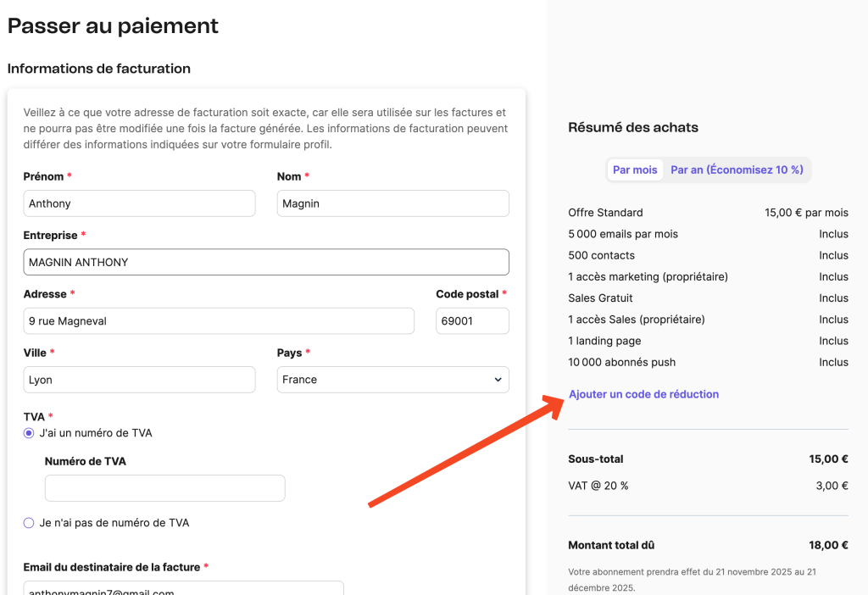
Task: Choose "Je n'ai pas de numéro de TVA" option
Action: tap(29, 523)
